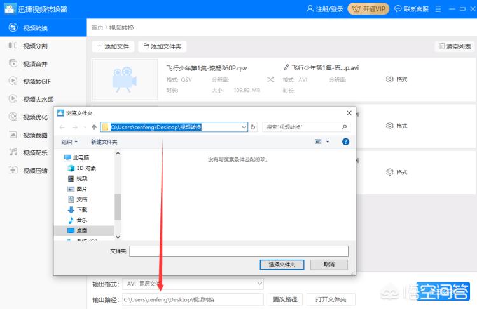Open the 视频转换 sidebar tab
The width and height of the screenshot is (477, 309).
(43, 28)
